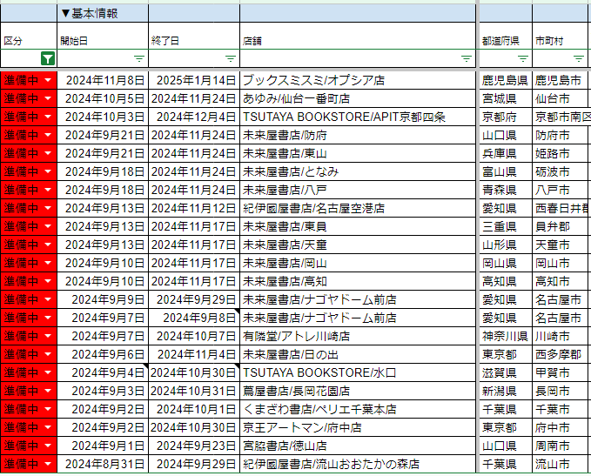The height and width of the screenshot is (476, 591).
Task: Select end date cell 2024年9月8日
Action: (x=194, y=318)
